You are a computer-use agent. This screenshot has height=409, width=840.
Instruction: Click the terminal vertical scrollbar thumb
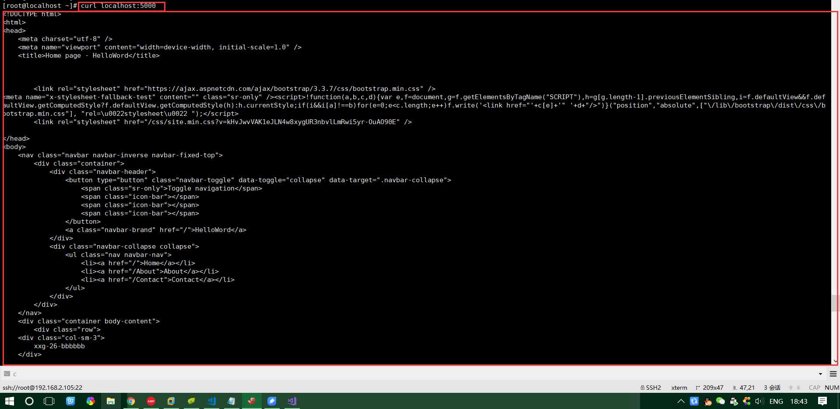[835, 303]
